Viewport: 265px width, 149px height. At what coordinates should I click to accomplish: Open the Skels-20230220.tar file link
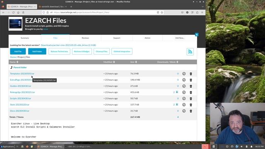point(19,105)
